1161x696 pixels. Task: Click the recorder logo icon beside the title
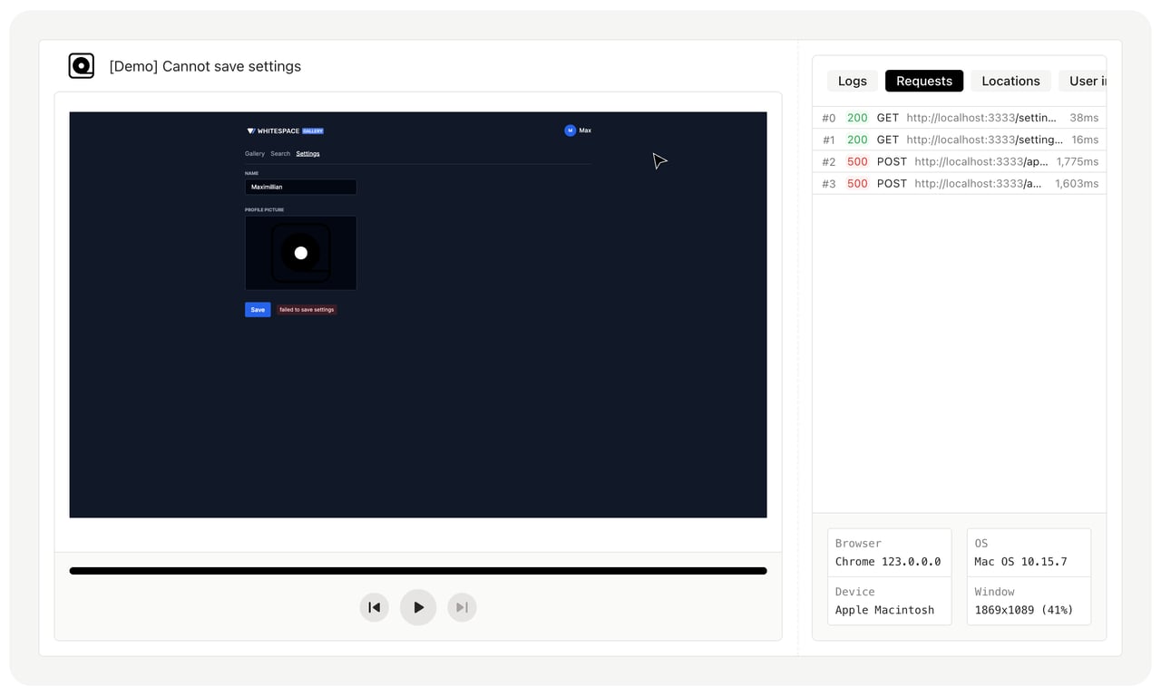82,66
